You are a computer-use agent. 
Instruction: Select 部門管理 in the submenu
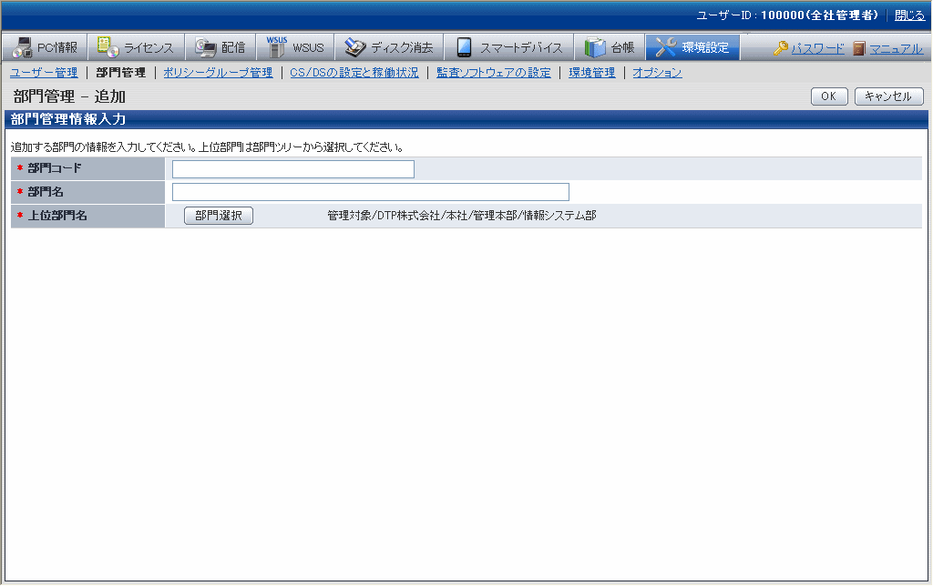click(x=121, y=73)
